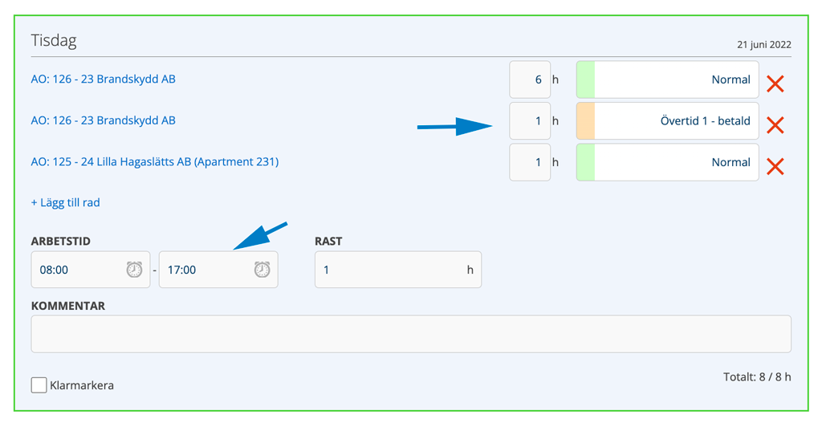
Task: Click the orange swatch on Övertid row
Action: (x=586, y=121)
